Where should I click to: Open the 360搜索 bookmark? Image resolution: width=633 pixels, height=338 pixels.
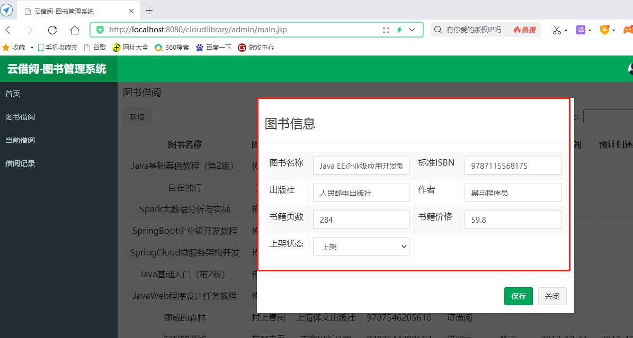172,48
